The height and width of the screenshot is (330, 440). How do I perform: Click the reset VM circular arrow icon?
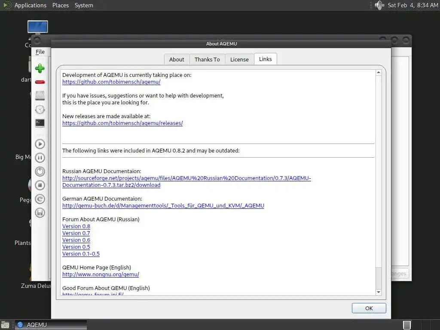[40, 199]
